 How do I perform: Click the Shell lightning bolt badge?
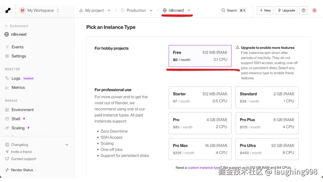[x=24, y=119]
